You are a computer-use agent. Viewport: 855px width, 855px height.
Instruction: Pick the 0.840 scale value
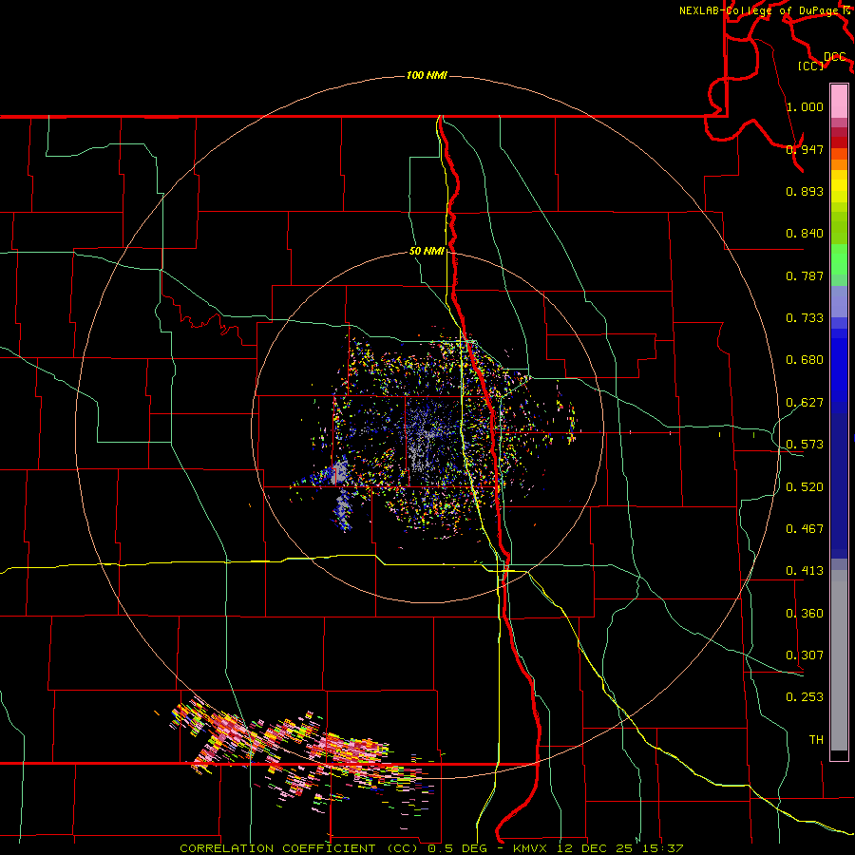point(805,234)
